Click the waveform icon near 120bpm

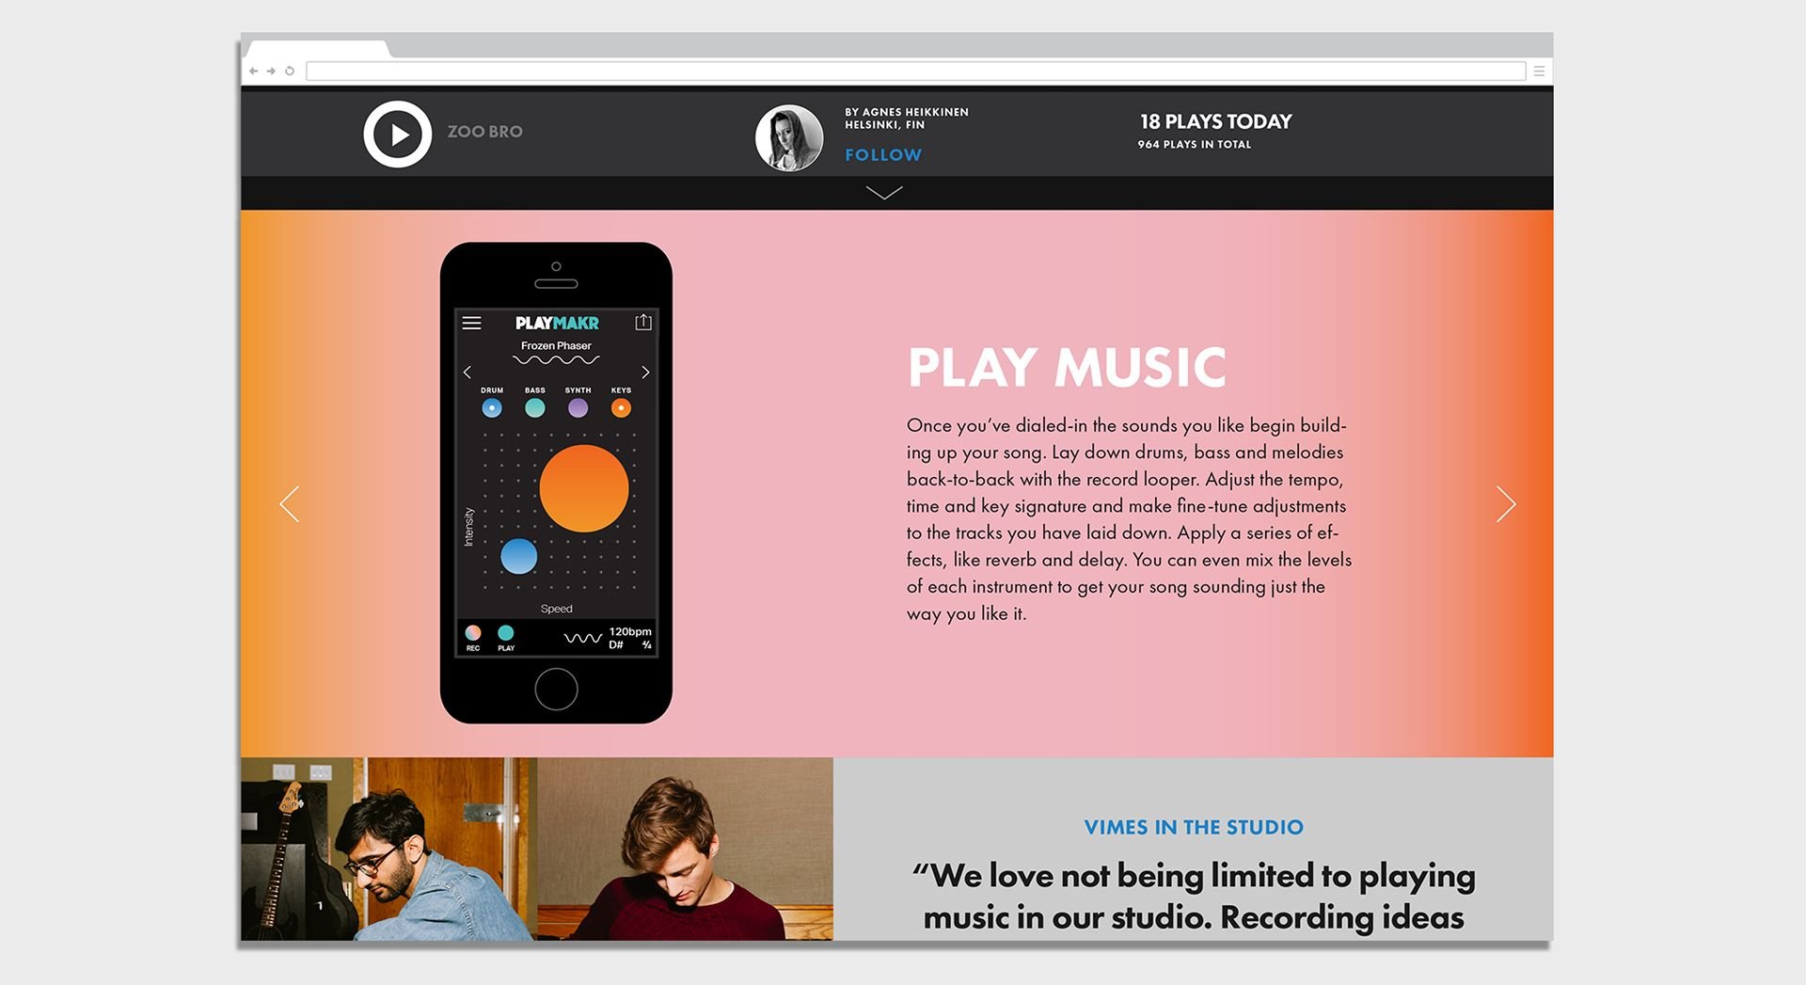[x=583, y=638]
